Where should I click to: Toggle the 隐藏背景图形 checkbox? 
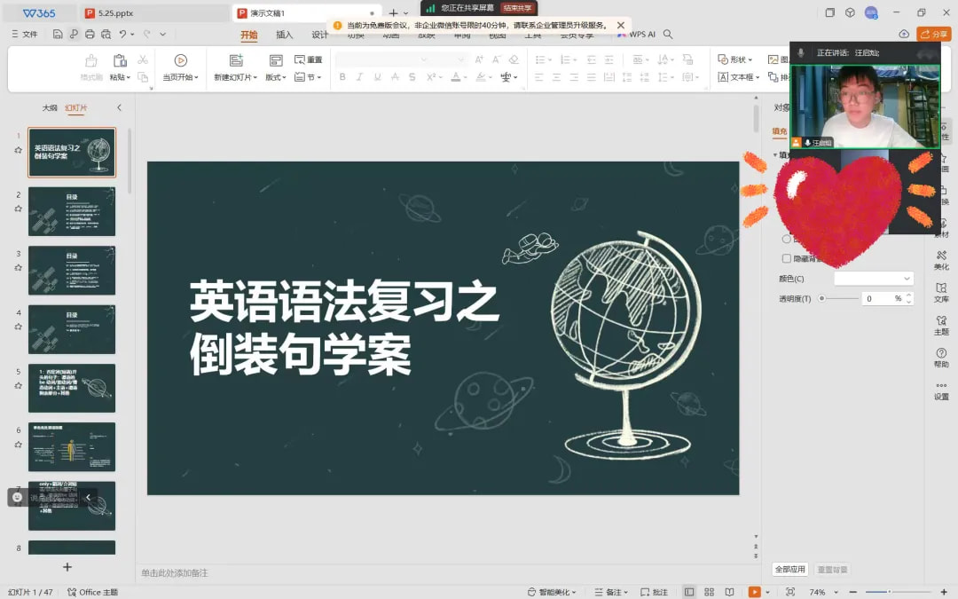[x=786, y=258]
